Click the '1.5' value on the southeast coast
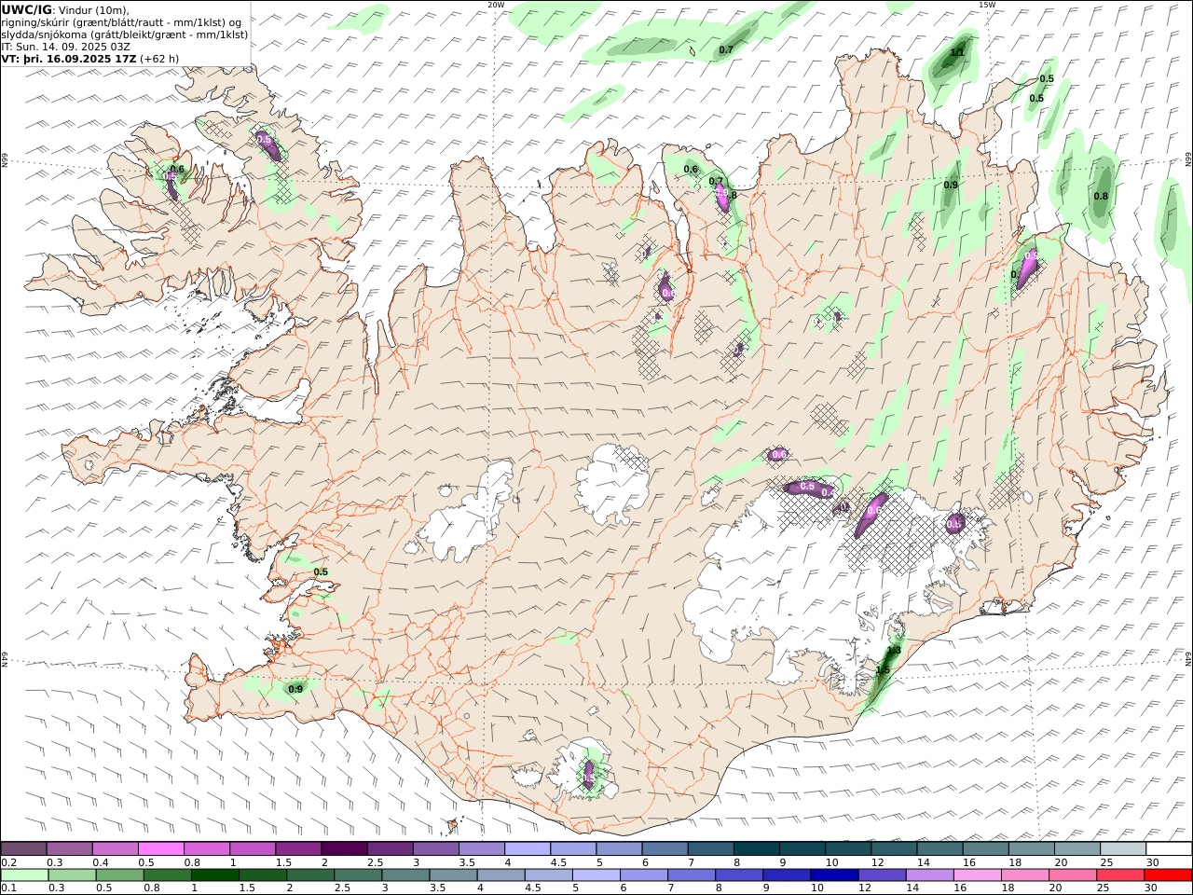Viewport: 1193px width, 895px height. 884,669
